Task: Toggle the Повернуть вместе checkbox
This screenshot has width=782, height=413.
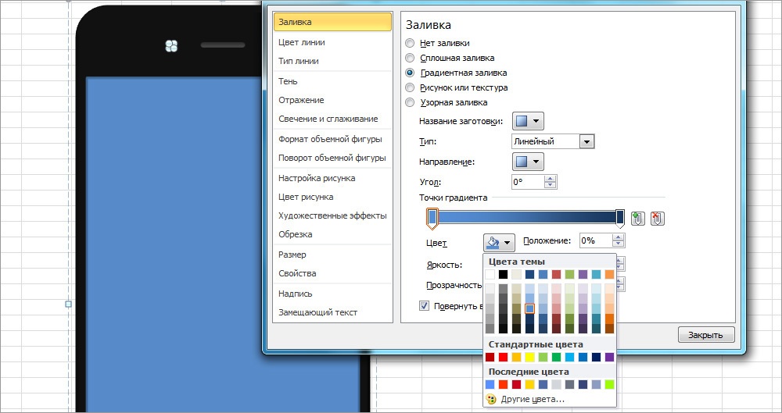Action: pos(425,305)
